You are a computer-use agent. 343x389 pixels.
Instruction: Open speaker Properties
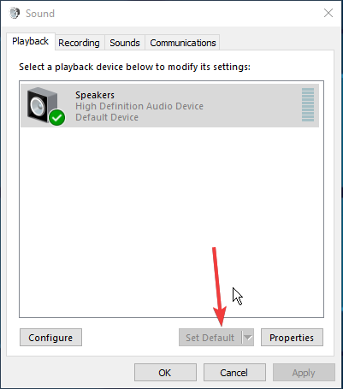(x=292, y=338)
